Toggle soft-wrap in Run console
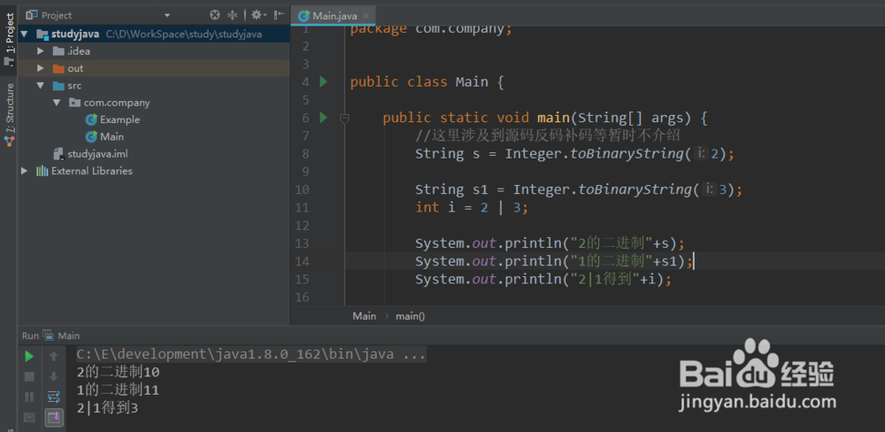Viewport: 885px width, 432px height. (54, 397)
